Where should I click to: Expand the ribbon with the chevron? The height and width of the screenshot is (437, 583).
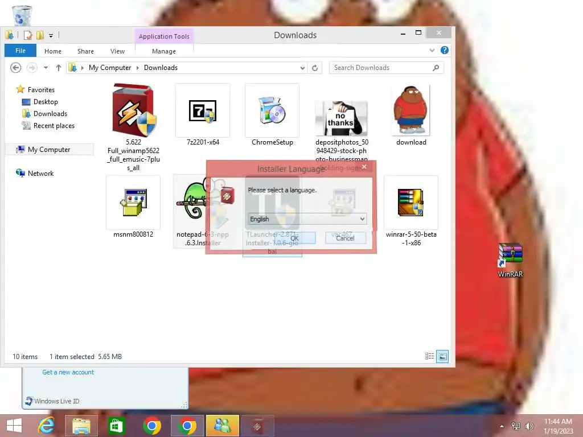[432, 50]
